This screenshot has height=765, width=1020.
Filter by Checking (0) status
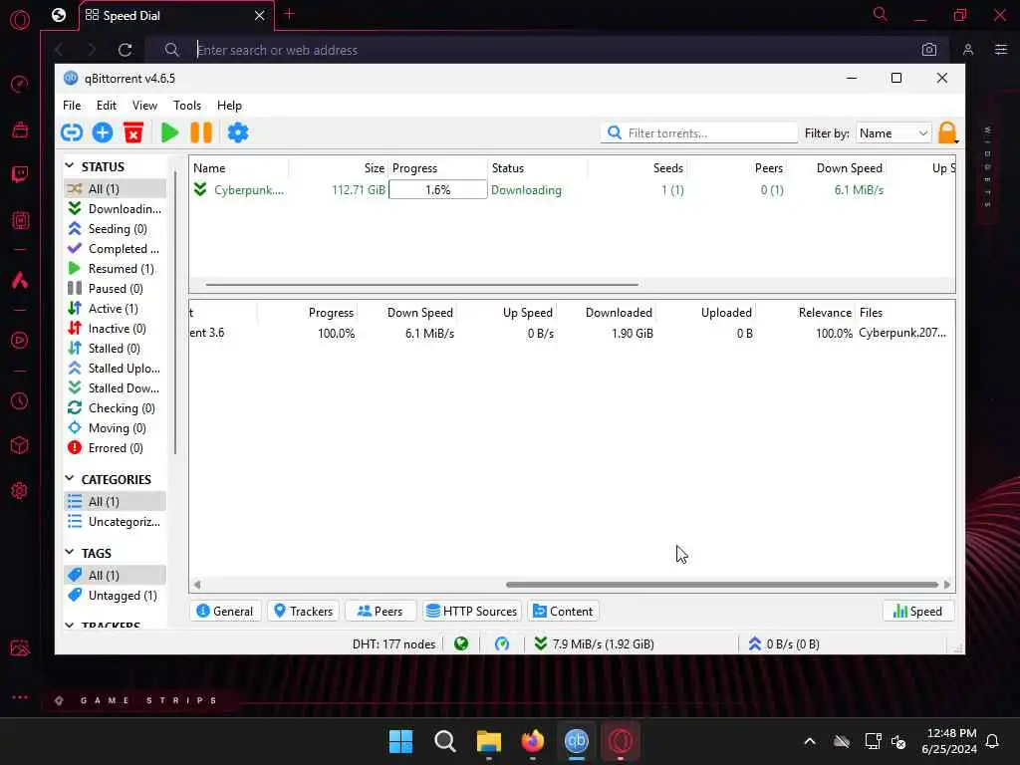(x=116, y=407)
